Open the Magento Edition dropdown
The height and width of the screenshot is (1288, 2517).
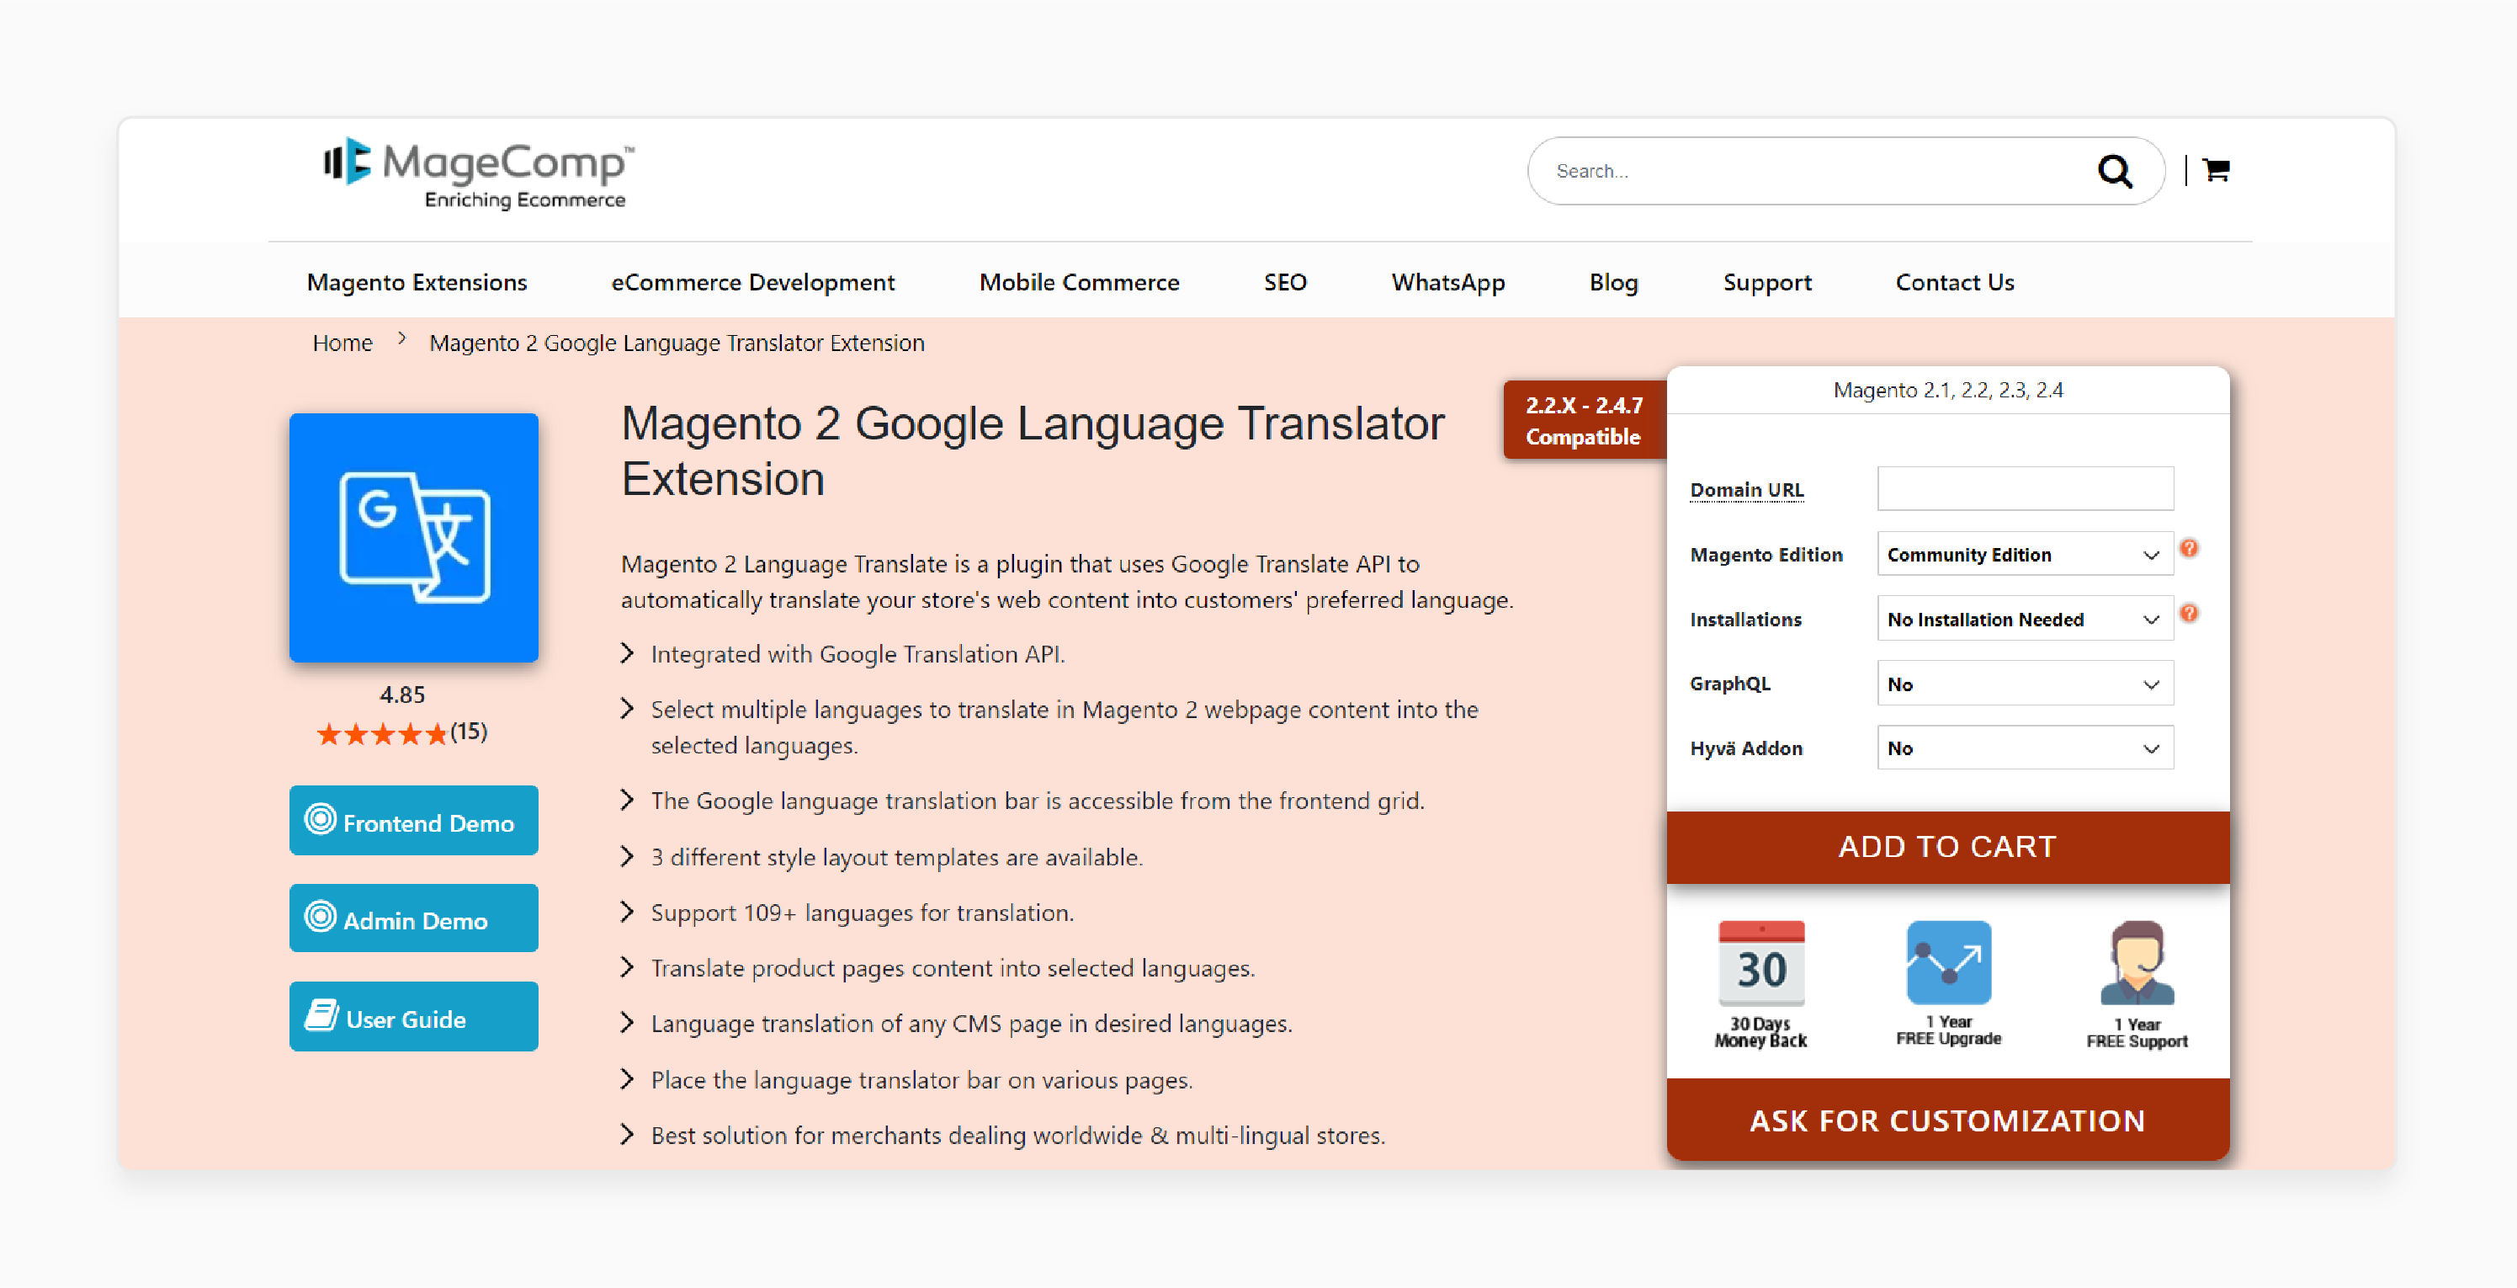click(2025, 554)
